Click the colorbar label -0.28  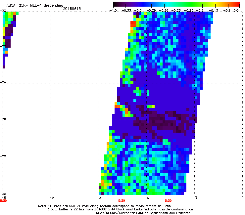click(x=164, y=11)
